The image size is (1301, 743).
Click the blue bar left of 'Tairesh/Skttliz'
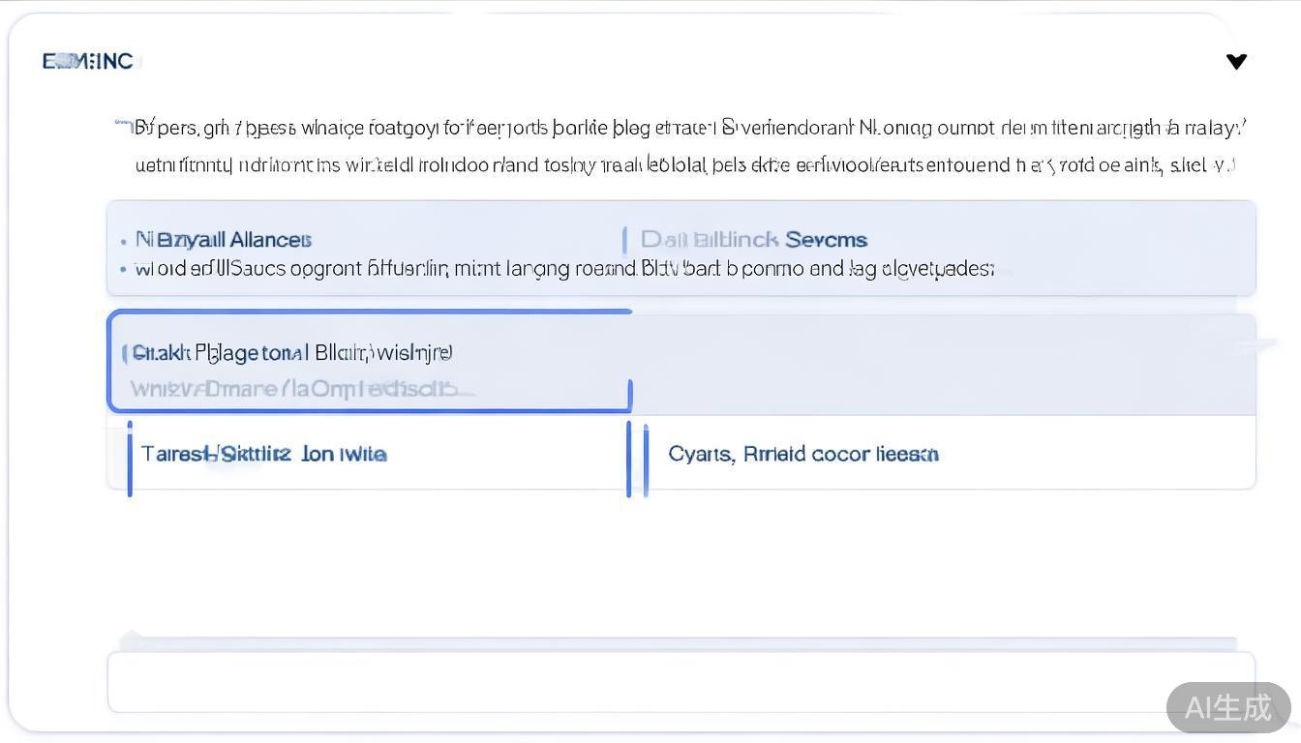point(130,457)
